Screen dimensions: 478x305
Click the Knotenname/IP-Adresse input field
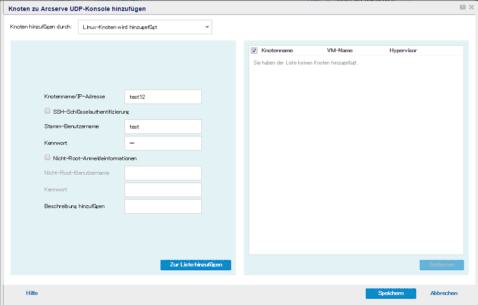(x=163, y=97)
